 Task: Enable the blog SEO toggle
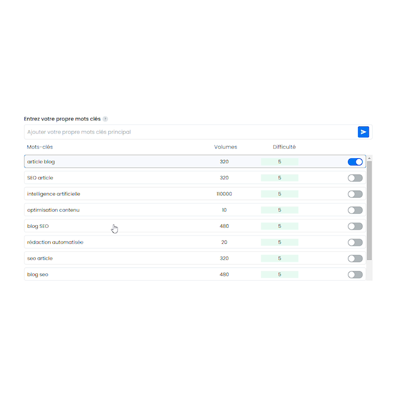[355, 227]
